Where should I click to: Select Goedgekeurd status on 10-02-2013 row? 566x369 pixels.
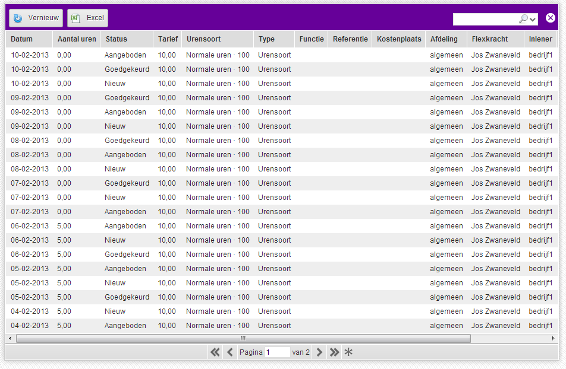click(127, 69)
